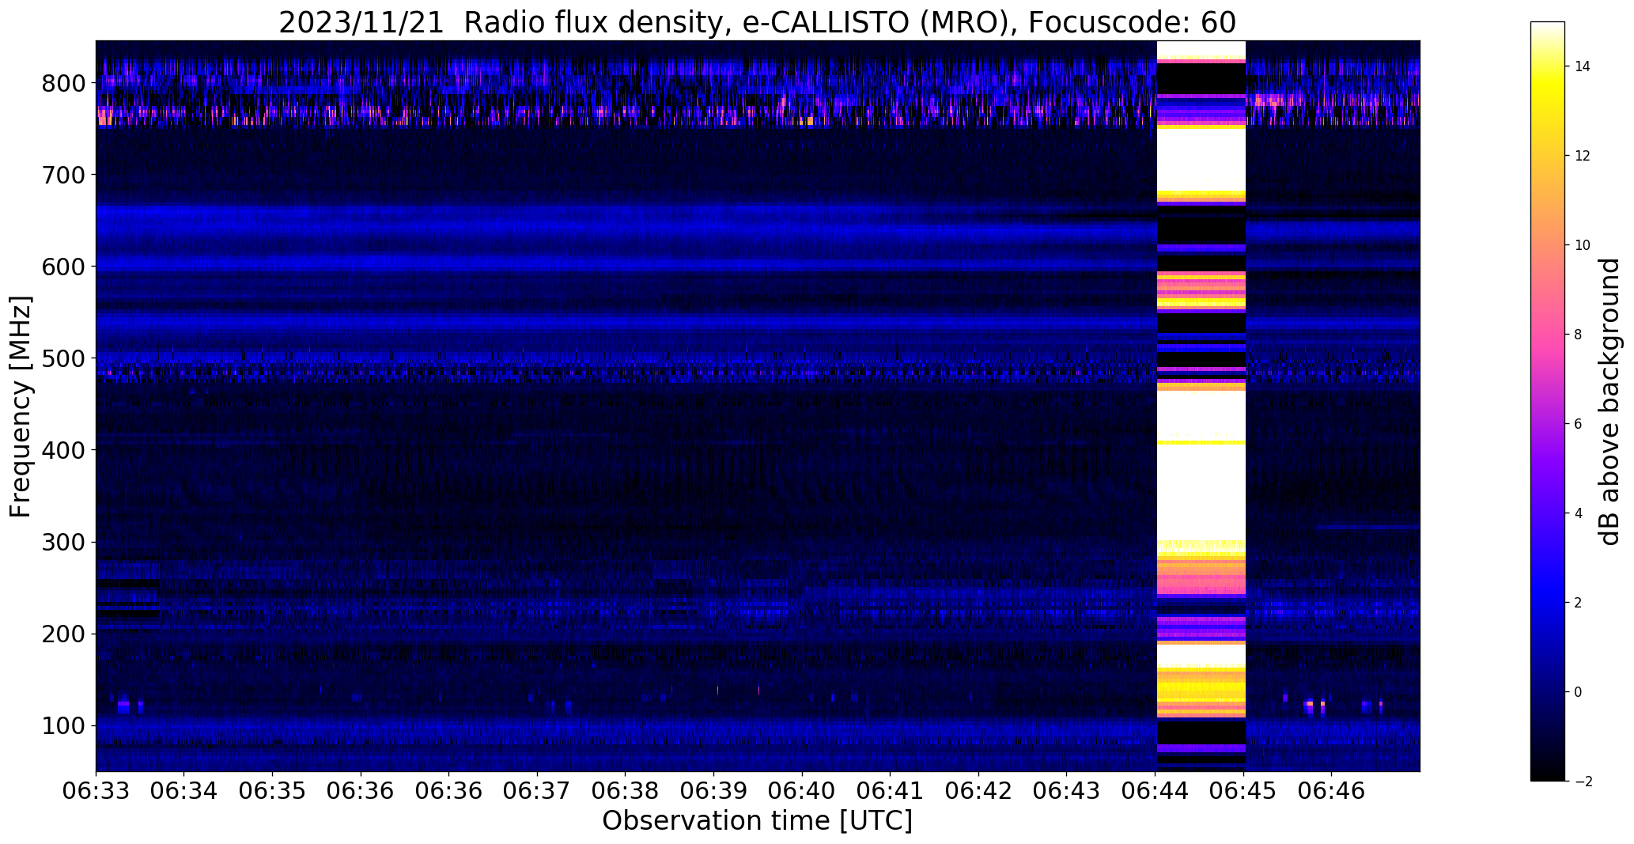Image resolution: width=1634 pixels, height=844 pixels.
Task: Click the bright white burst band near 06:44
Action: click(x=1201, y=406)
